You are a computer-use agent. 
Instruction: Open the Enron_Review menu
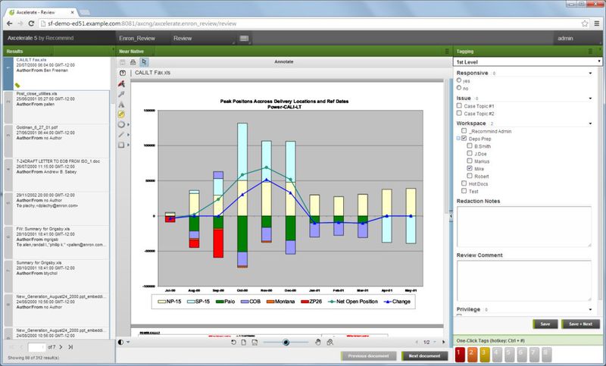coord(137,38)
